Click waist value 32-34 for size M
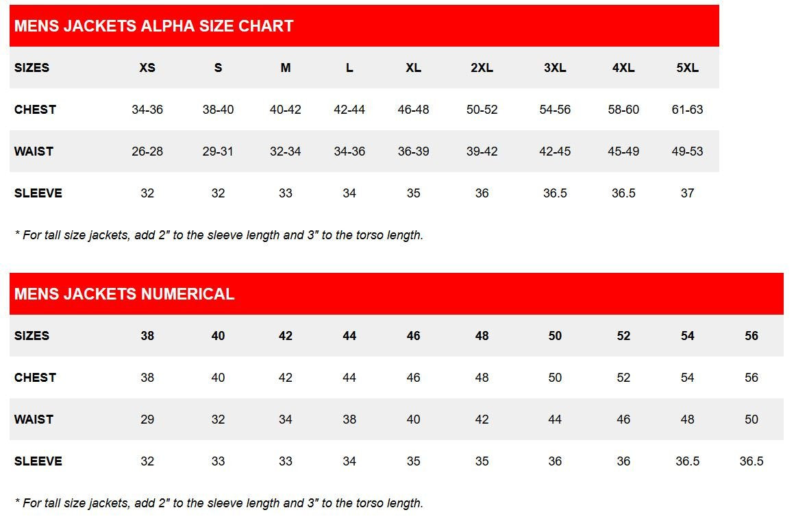 [285, 152]
